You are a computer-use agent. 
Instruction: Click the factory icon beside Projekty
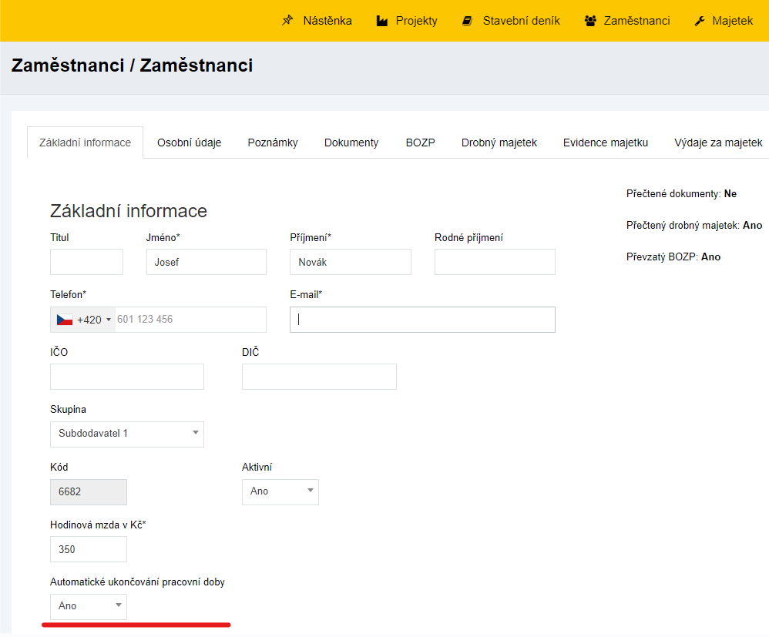(x=382, y=21)
